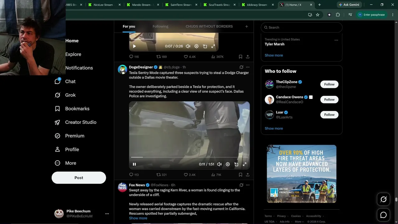Open more options on DogeDesigner post
Screen dimensions: 398x224
(x=248, y=67)
